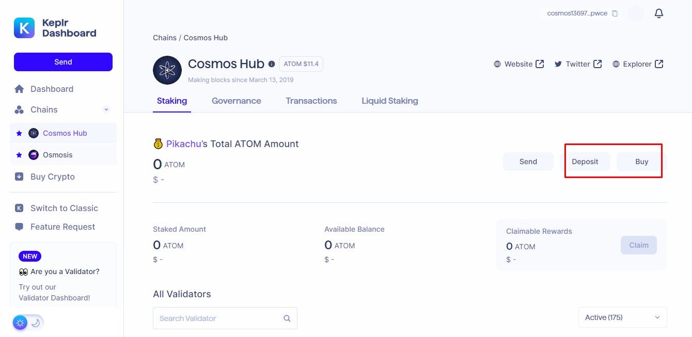Click the Chains breadcrumb link
The width and height of the screenshot is (692, 337).
(x=165, y=38)
